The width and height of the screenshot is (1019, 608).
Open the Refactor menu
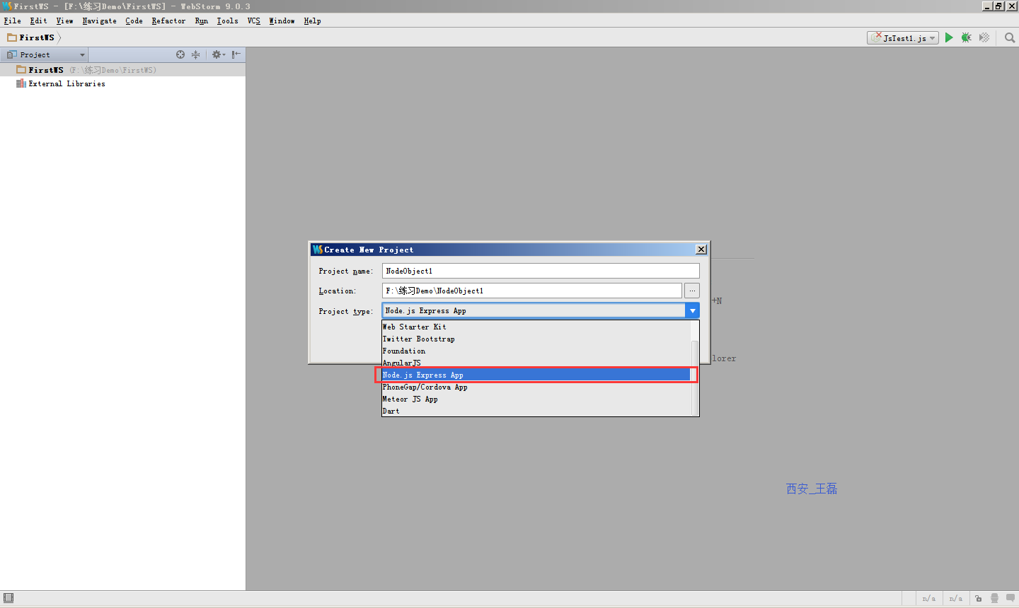point(168,21)
